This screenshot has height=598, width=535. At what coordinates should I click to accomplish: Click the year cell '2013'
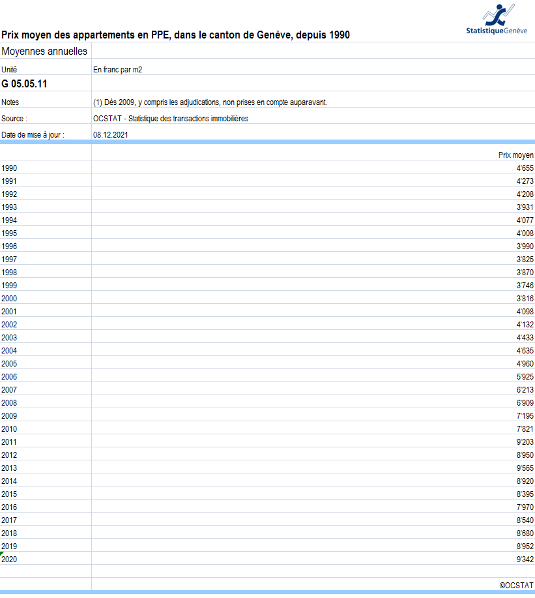click(x=9, y=468)
